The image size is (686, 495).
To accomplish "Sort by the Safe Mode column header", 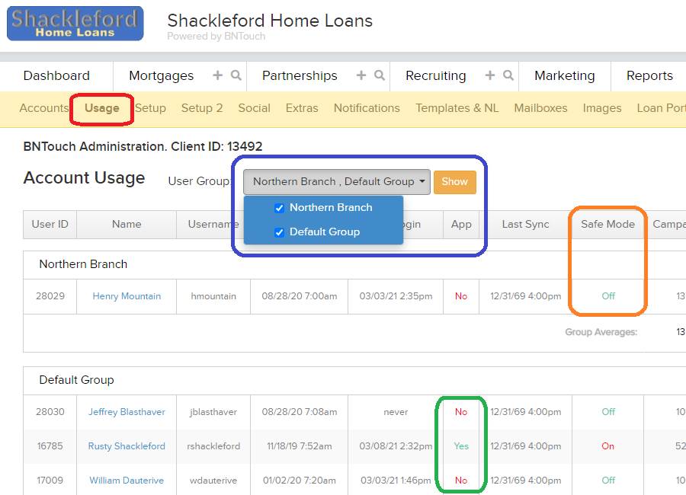I will pyautogui.click(x=608, y=225).
